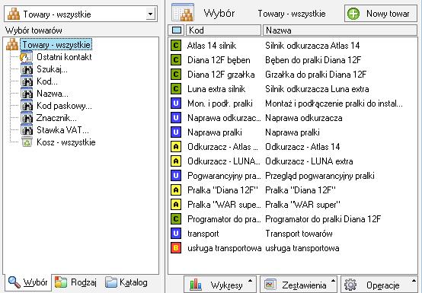Click magnifier icon on Wybór tab

click(x=14, y=282)
